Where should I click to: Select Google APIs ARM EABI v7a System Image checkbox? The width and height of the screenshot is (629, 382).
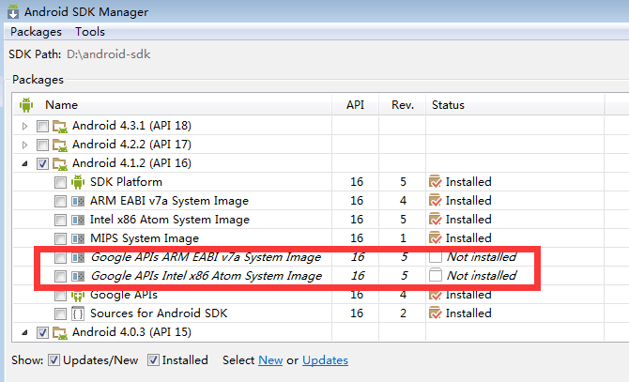click(60, 258)
